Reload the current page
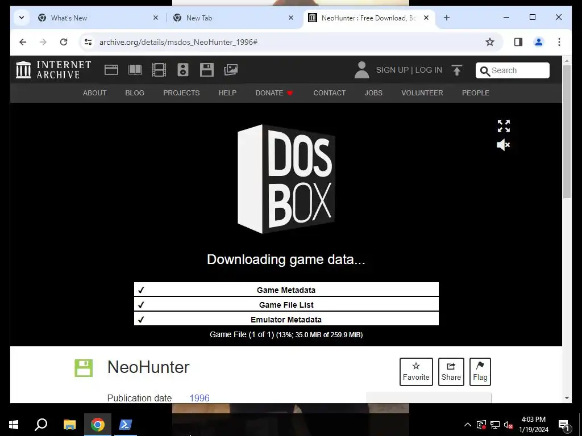582x436 pixels. click(64, 42)
